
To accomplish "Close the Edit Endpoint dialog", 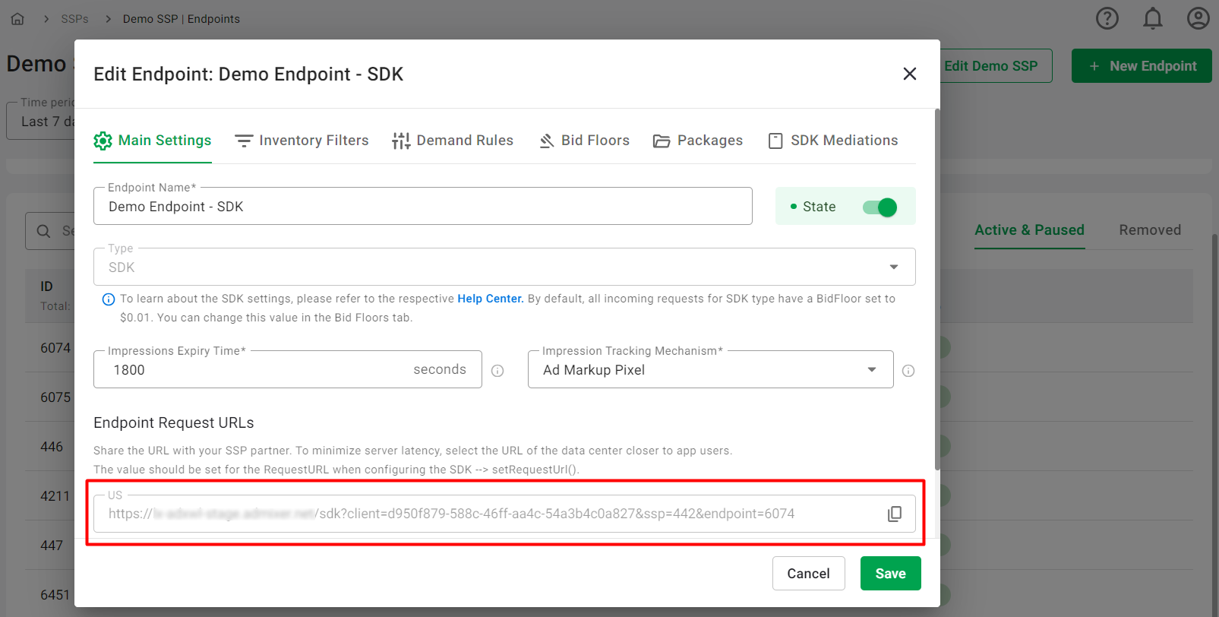I will pos(909,74).
